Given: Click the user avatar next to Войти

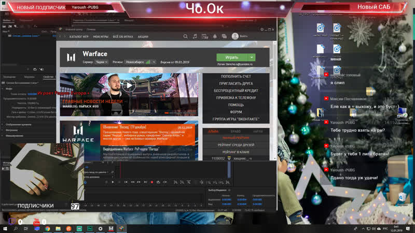Looking at the screenshot, I should (x=235, y=36).
